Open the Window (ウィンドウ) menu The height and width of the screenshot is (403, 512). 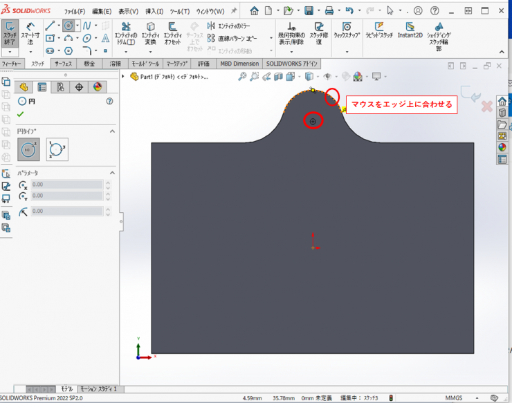coord(210,12)
